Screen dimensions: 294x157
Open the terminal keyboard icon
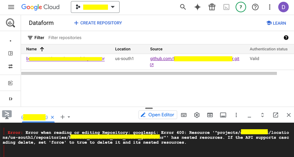pyautogui.click(x=184, y=115)
